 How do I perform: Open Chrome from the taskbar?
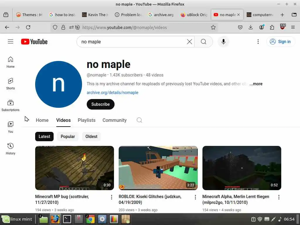click(x=90, y=219)
